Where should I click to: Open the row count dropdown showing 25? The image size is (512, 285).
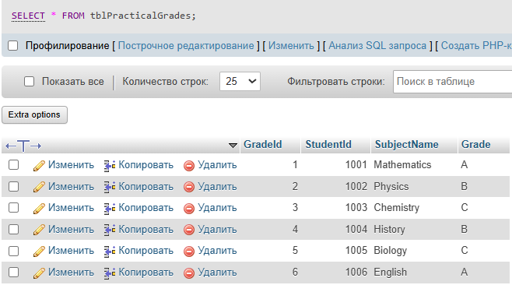(x=240, y=82)
